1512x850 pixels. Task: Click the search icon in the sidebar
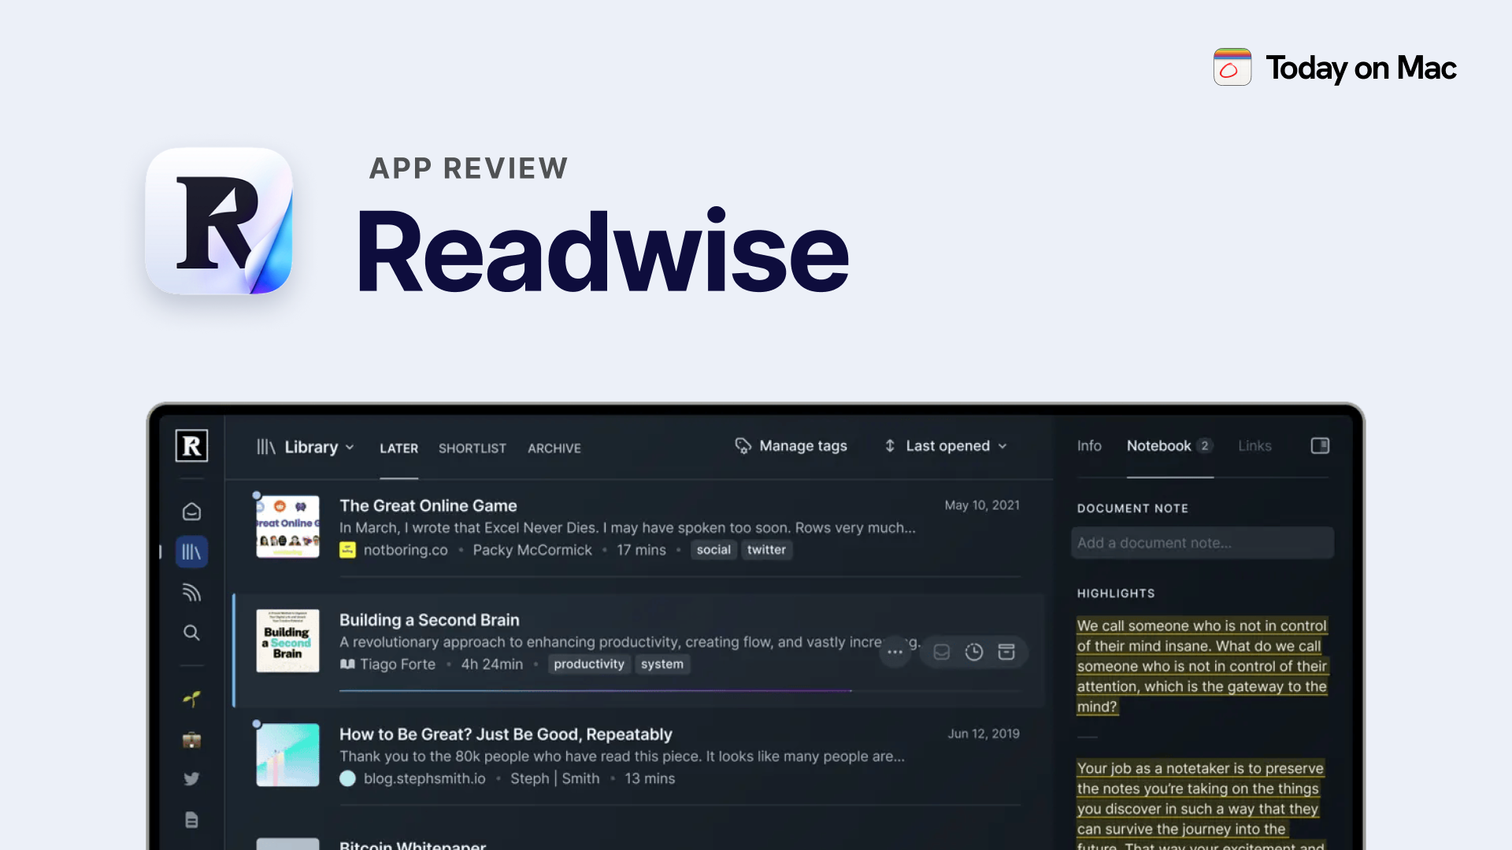click(x=191, y=632)
